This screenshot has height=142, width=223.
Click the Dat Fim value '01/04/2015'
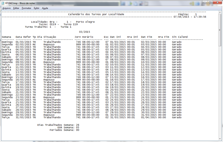149,118
